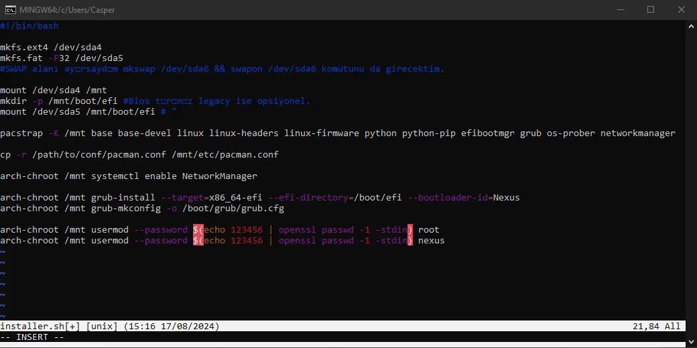Click '--bootloader-id' option
Image resolution: width=697 pixels, height=348 pixels.
(x=448, y=197)
